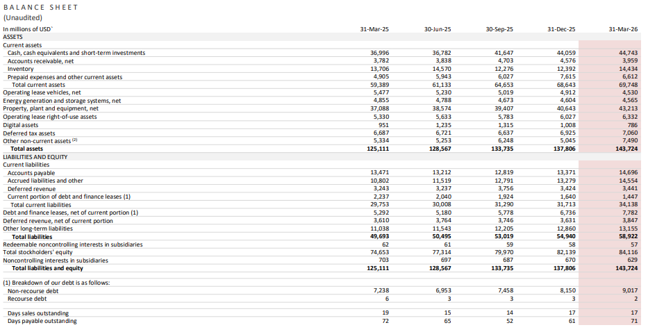The image size is (648, 332).
Task: Click the 31-Dec-25 column header
Action: click(x=562, y=29)
